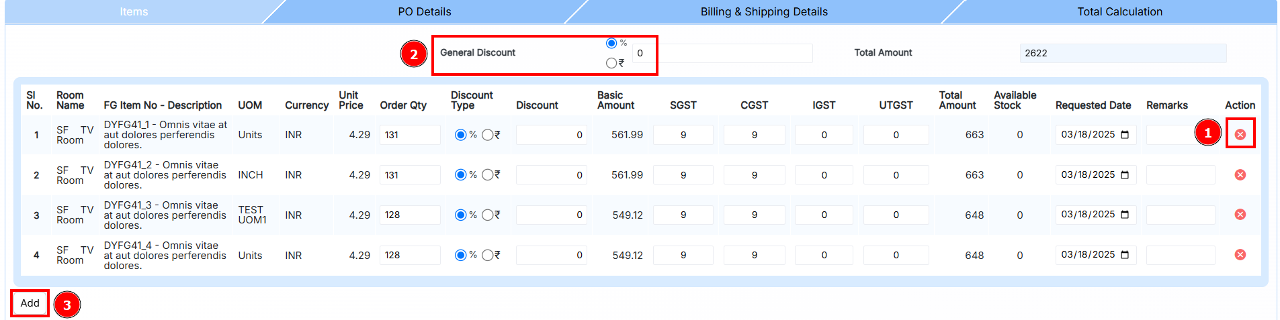
Task: Switch to PO Details tab
Action: click(424, 12)
